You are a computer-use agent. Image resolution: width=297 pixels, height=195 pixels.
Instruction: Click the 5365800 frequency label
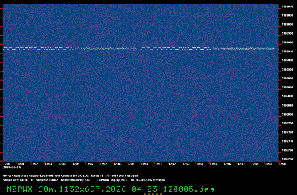point(287,114)
